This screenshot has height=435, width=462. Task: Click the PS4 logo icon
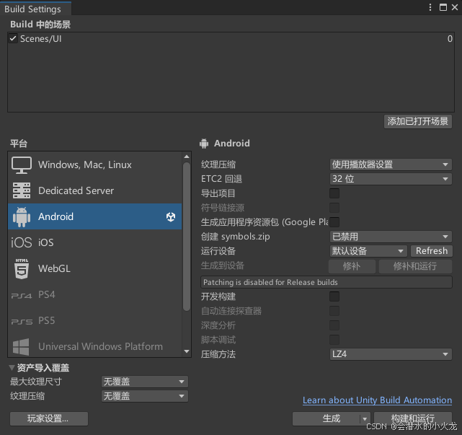pyautogui.click(x=22, y=296)
